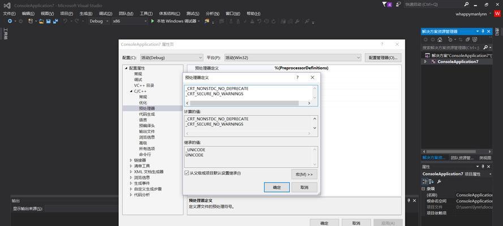Click the categorized view icon in Properties

pyautogui.click(x=425, y=181)
